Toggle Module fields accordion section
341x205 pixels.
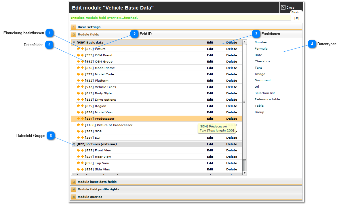pos(186,34)
